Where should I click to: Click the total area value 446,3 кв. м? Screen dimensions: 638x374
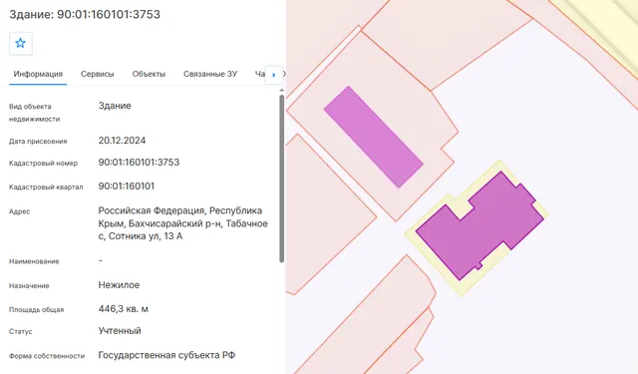(123, 309)
